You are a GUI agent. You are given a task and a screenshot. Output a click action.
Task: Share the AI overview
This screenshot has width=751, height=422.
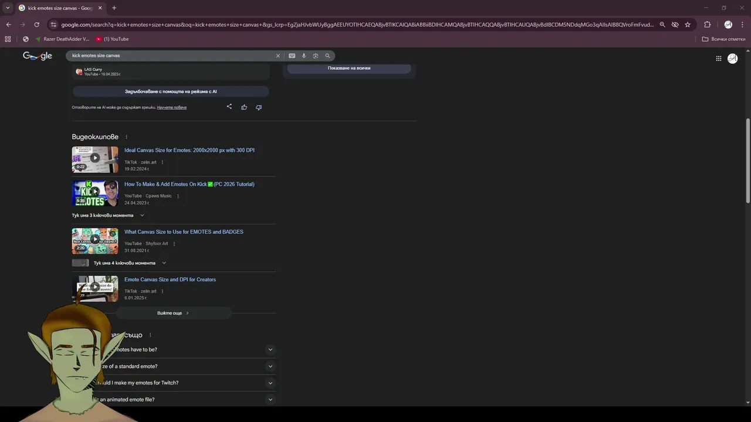[x=229, y=107]
